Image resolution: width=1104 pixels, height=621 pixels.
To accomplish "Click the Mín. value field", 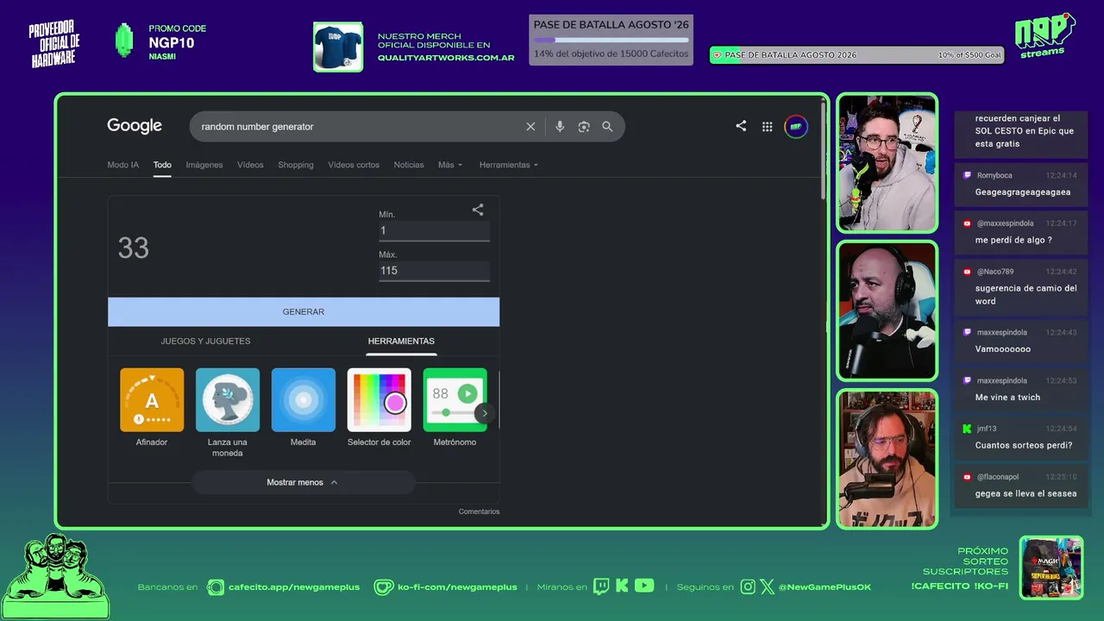I will pos(434,230).
